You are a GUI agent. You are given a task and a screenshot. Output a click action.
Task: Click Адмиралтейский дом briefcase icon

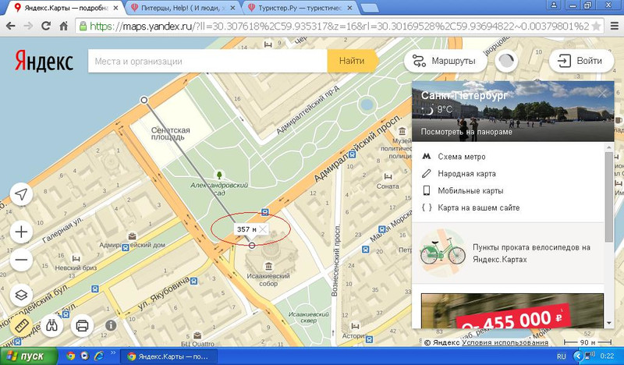point(132,236)
